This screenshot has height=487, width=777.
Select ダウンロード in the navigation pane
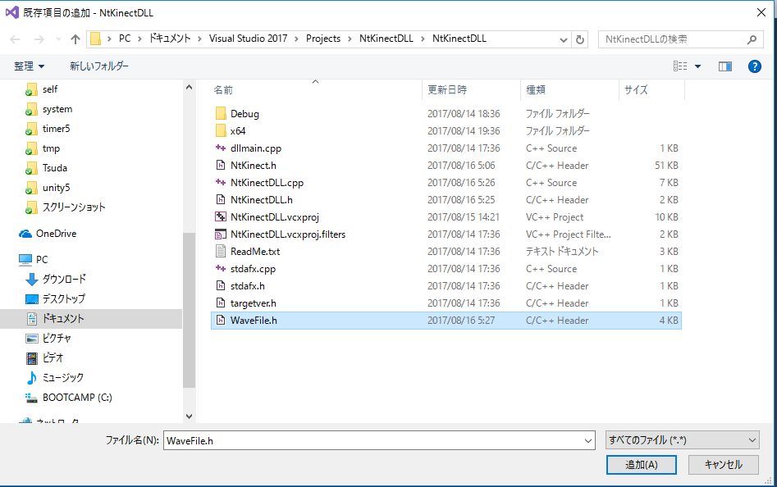64,280
